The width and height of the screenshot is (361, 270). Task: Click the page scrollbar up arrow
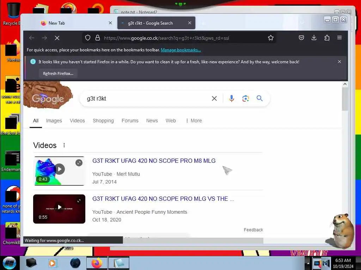click(345, 84)
